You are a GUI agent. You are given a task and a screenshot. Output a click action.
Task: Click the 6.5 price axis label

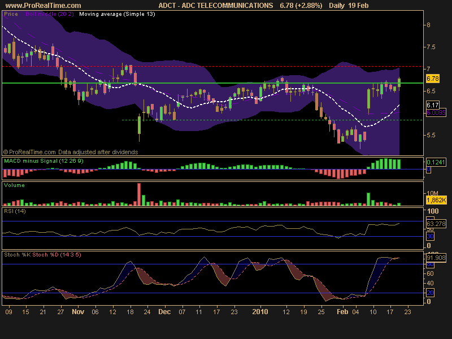[x=432, y=91]
